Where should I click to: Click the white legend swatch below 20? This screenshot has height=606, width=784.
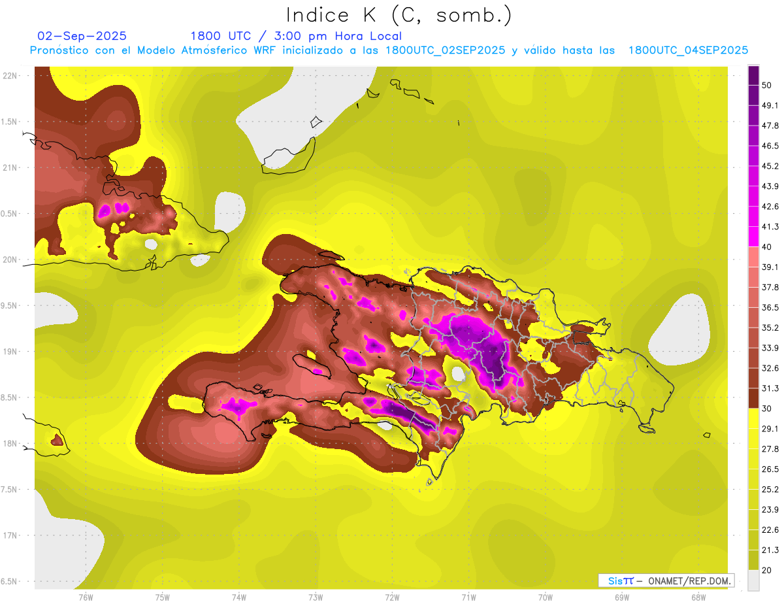pyautogui.click(x=753, y=580)
